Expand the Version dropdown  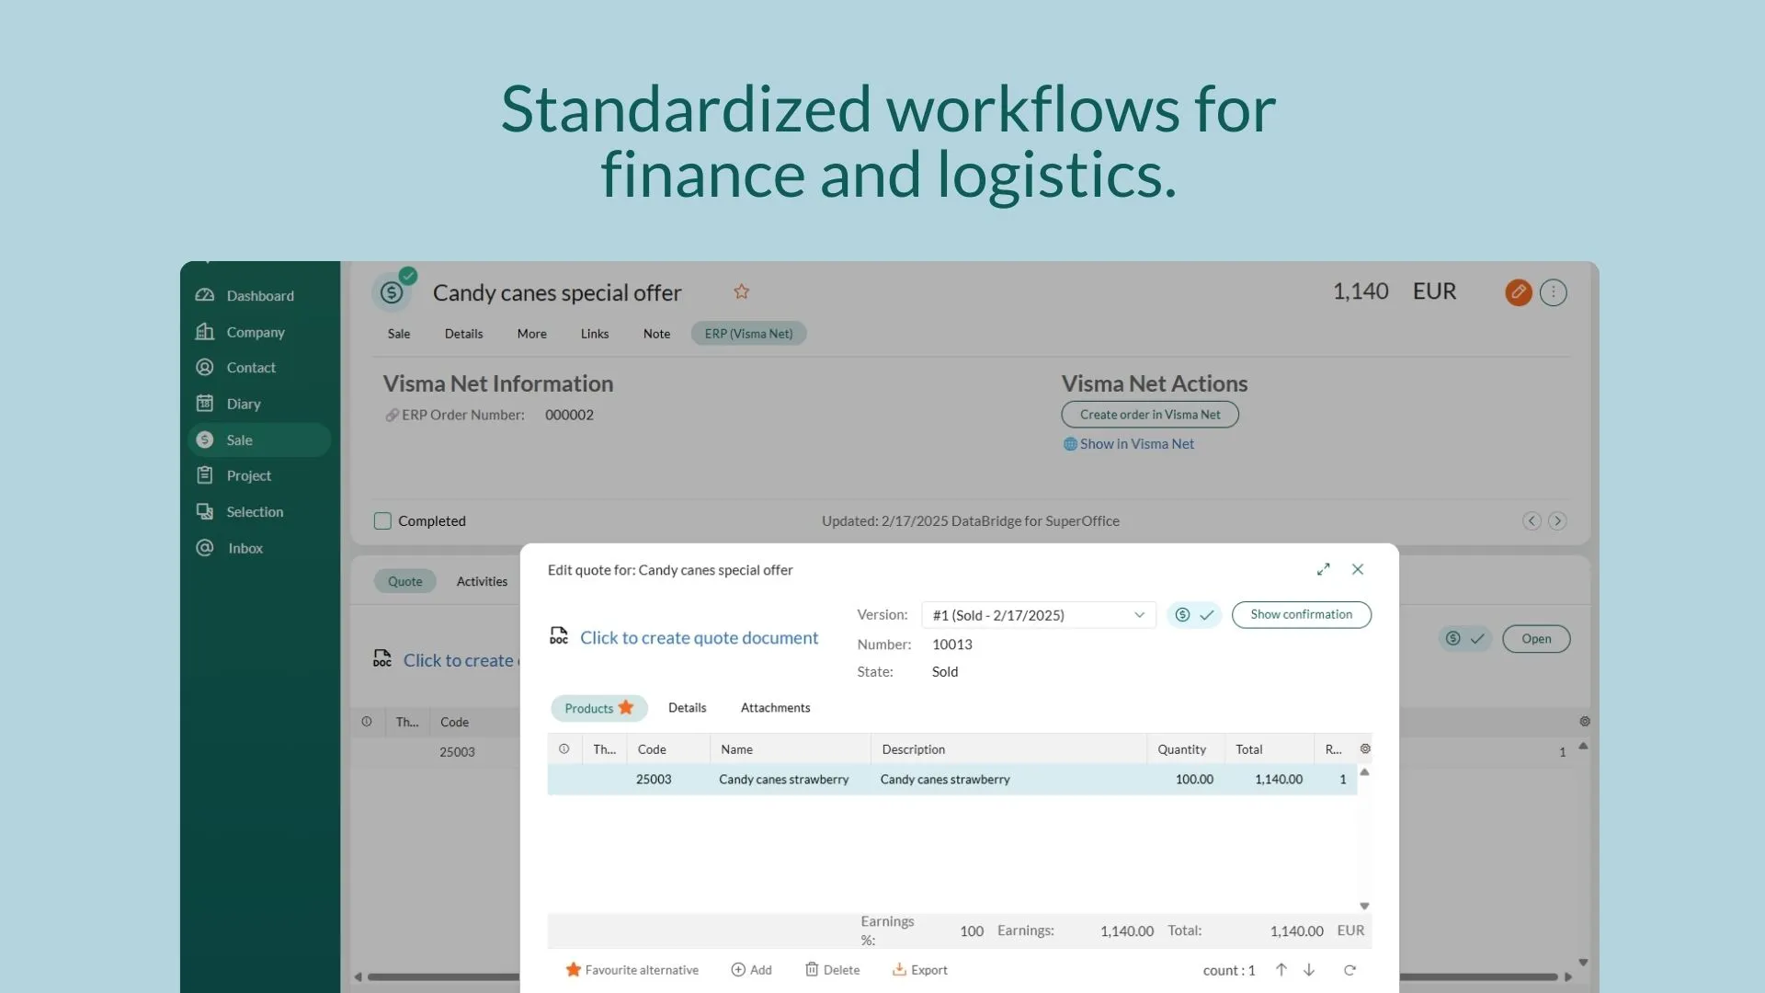[x=1138, y=615]
